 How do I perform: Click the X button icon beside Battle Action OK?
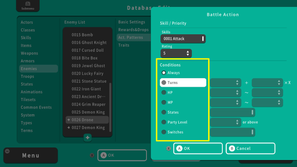(x=168, y=148)
